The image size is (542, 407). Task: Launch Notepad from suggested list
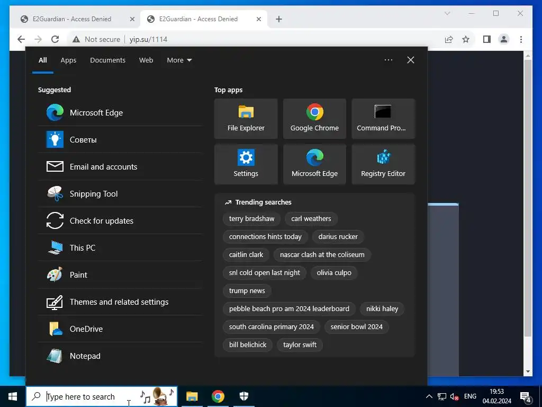point(120,356)
